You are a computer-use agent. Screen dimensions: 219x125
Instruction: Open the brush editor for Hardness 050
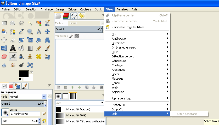tap(44, 114)
